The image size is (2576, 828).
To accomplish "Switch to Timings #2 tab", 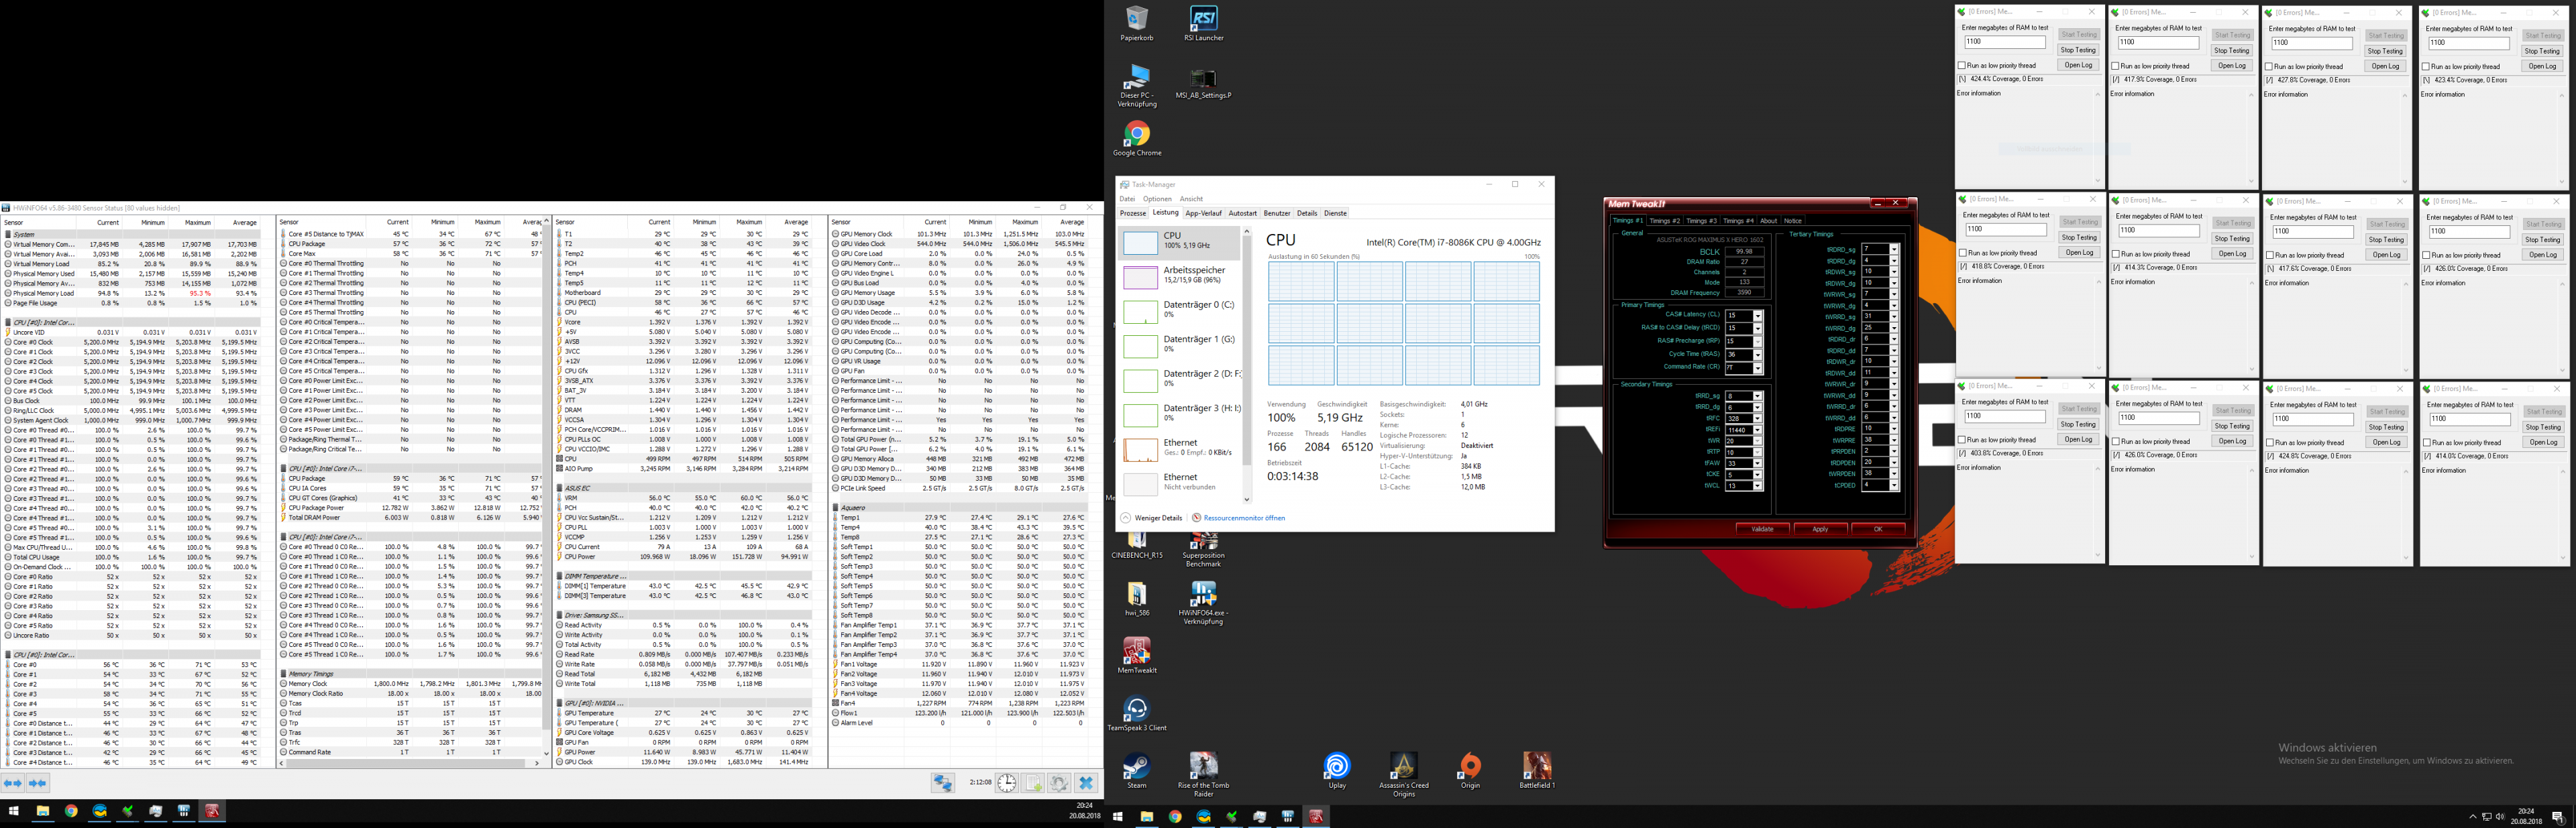I will (1664, 221).
